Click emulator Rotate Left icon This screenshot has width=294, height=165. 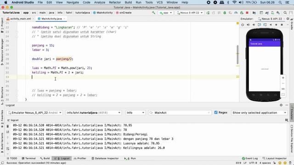click(259, 25)
